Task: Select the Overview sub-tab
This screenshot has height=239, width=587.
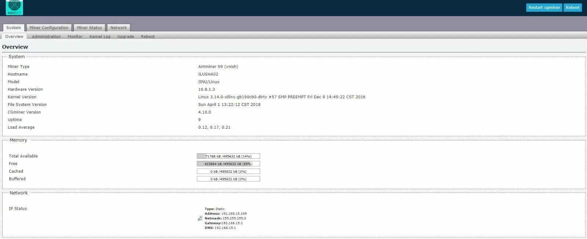Action: click(x=14, y=36)
